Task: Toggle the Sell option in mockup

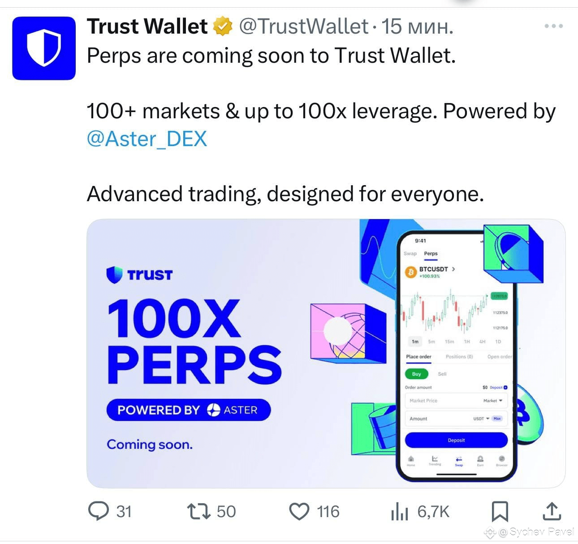Action: 442,374
